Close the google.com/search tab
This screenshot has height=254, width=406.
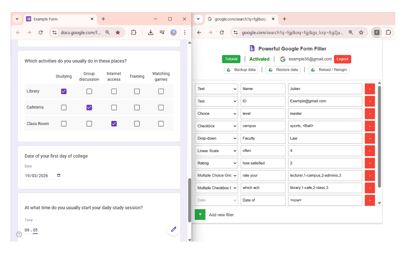click(x=273, y=19)
